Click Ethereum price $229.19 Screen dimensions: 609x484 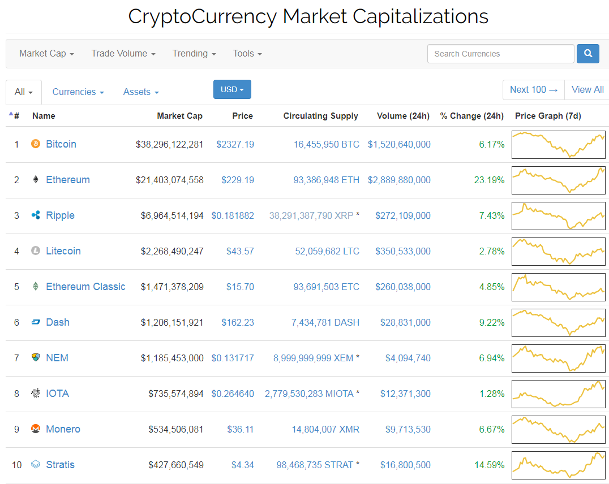click(x=238, y=180)
